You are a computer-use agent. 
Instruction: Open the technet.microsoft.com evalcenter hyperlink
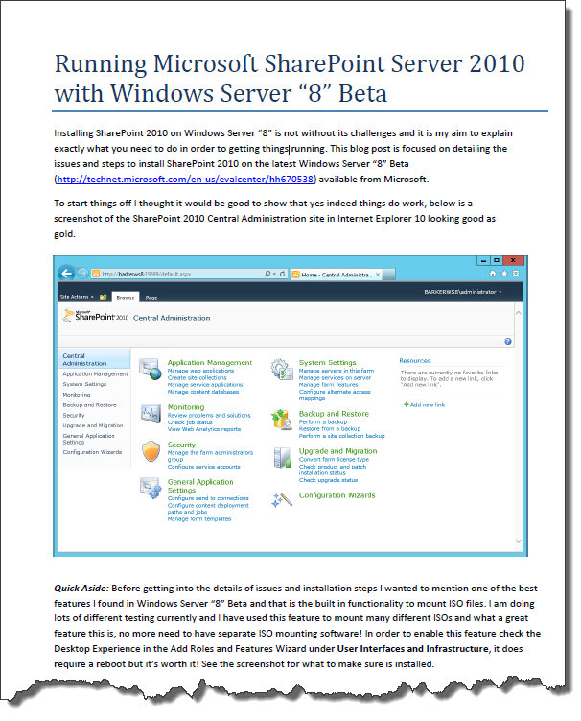click(185, 179)
